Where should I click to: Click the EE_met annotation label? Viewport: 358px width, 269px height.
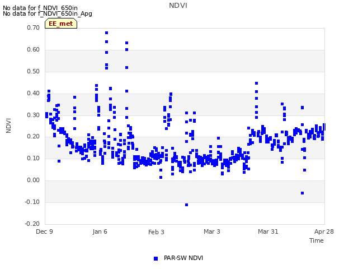pos(61,24)
